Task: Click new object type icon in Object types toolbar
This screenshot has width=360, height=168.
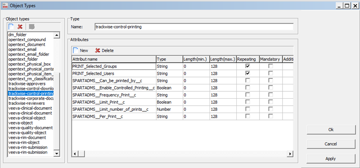Action: coord(11,27)
